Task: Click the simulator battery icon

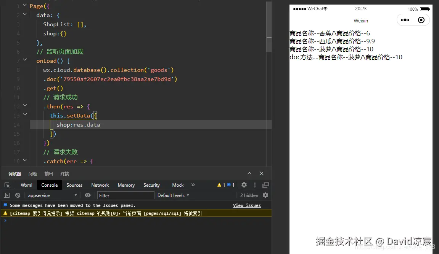Action: coord(425,9)
